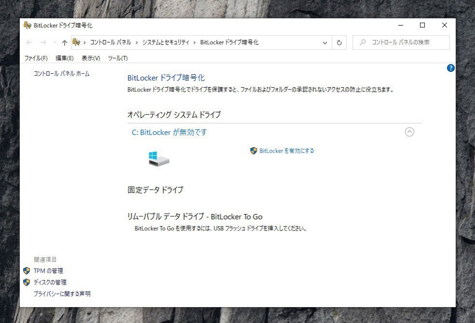Go up one level with the Up arrow
475x323 pixels.
click(64, 42)
